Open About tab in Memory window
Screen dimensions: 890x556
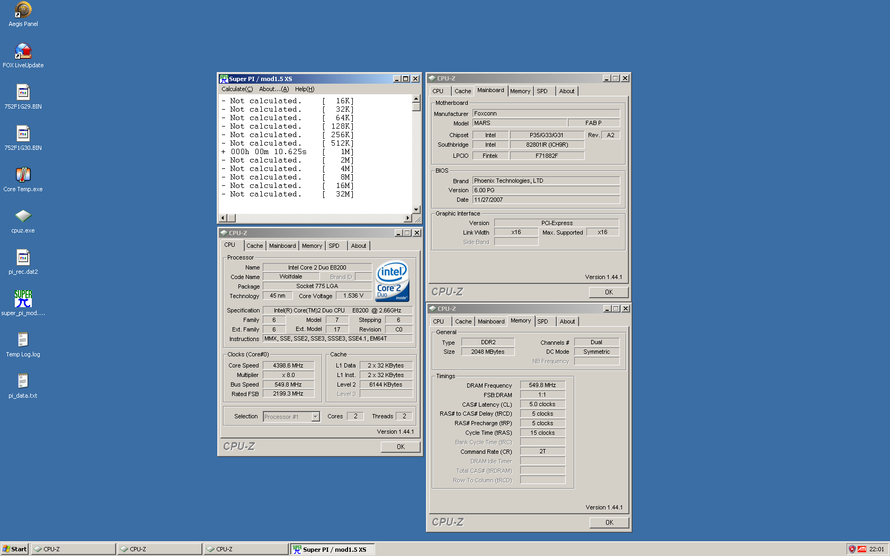(x=567, y=321)
